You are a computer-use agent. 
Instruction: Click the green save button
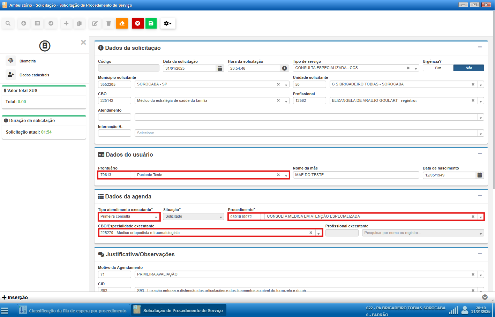tap(151, 23)
